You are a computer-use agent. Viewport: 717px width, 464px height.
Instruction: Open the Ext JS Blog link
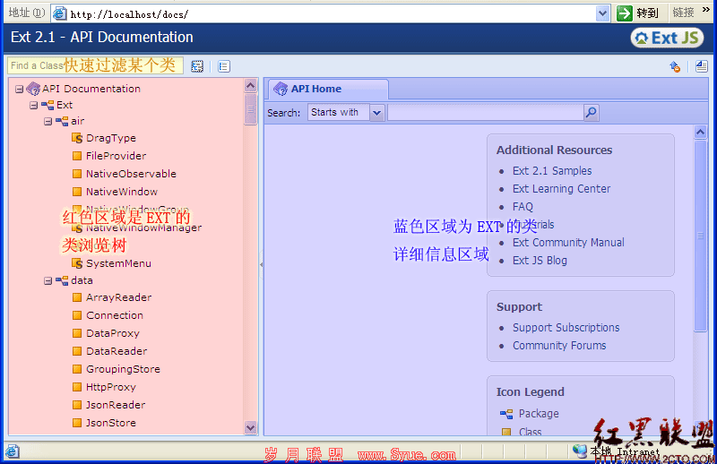click(x=540, y=260)
